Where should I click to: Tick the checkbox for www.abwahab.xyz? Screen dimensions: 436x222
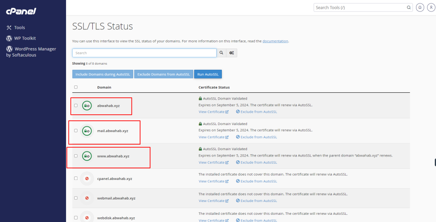pos(76,156)
